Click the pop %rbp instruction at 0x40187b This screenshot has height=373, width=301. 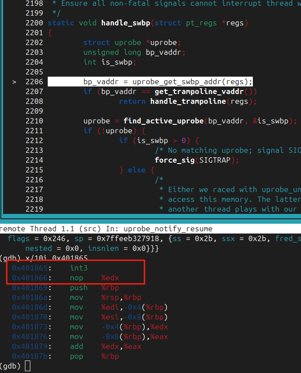89,356
